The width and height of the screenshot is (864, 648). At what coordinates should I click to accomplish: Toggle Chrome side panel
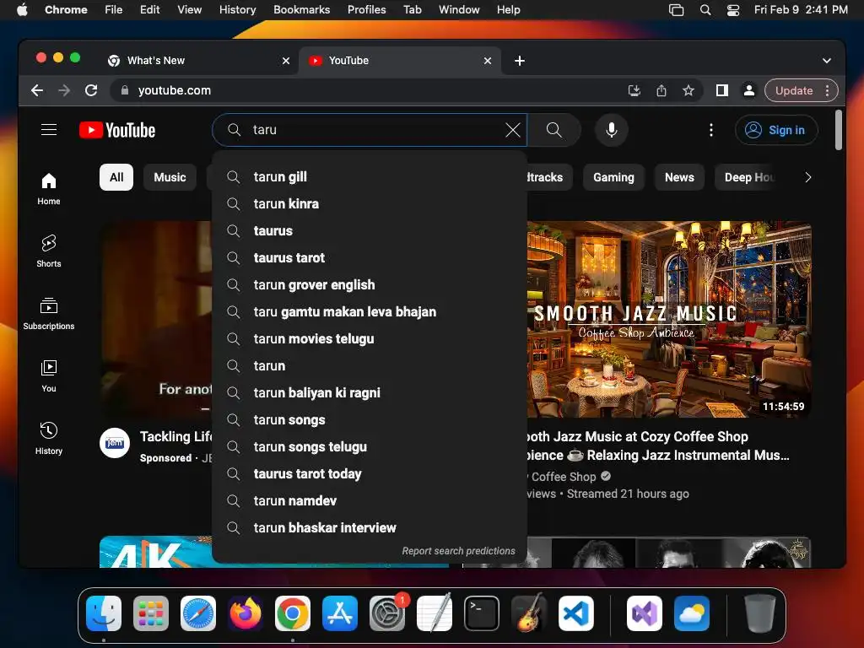pyautogui.click(x=722, y=90)
